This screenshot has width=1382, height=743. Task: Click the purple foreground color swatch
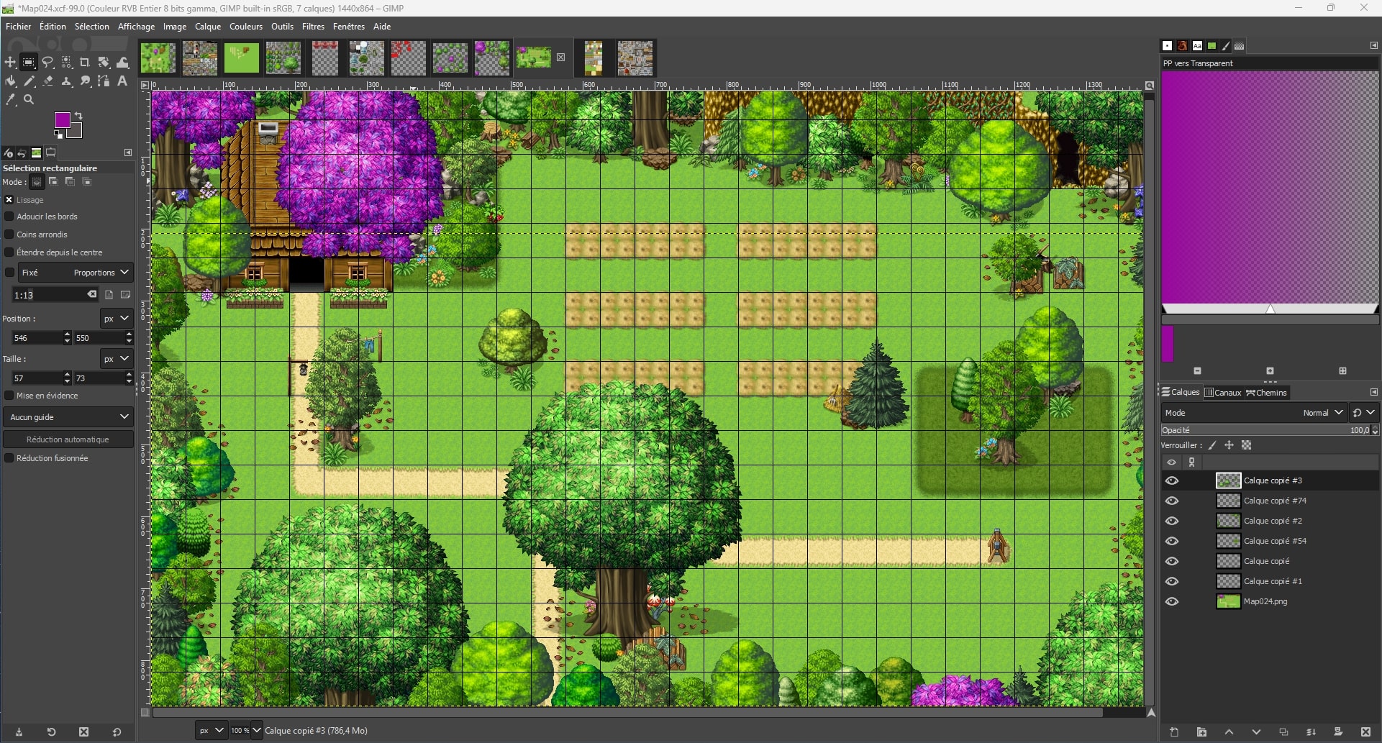click(62, 119)
